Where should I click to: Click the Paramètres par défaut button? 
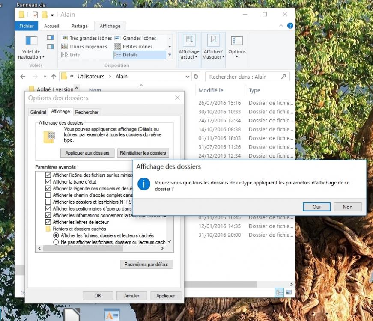click(x=146, y=265)
